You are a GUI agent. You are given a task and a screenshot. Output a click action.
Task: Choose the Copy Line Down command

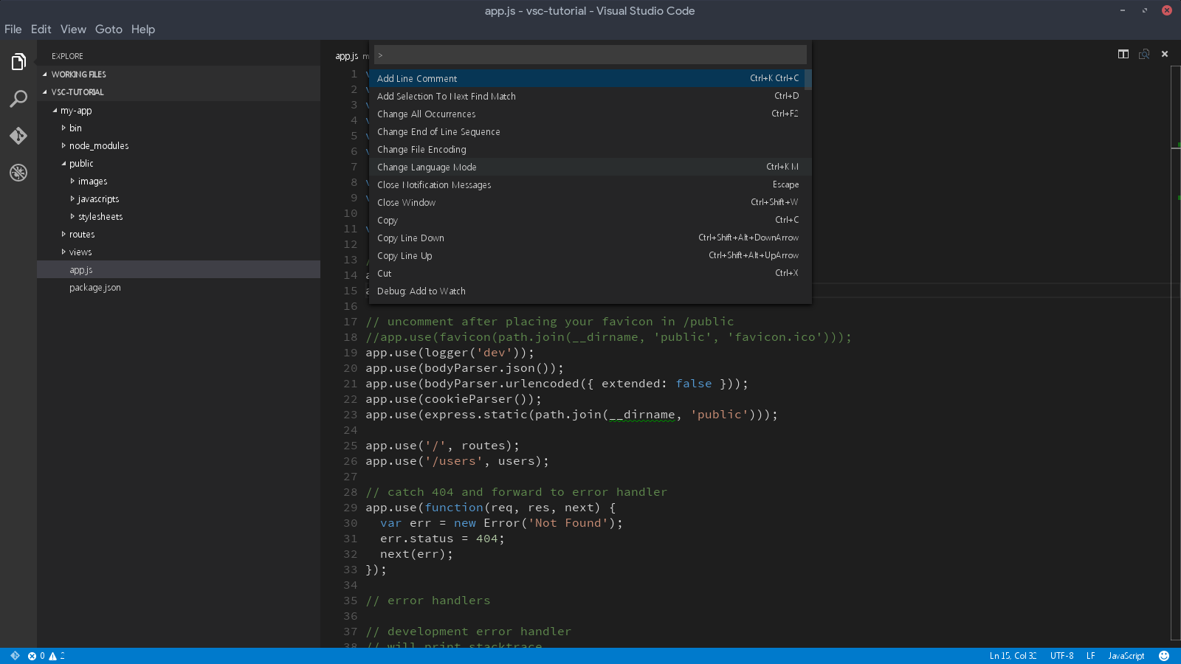point(587,238)
